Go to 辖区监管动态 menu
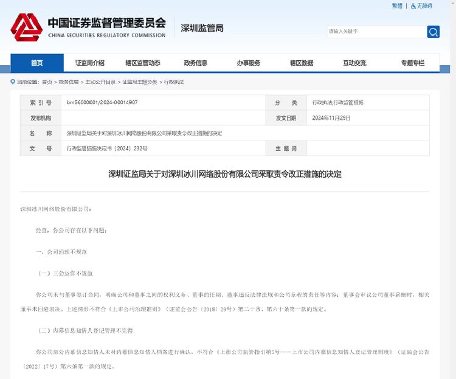Image resolution: width=456 pixels, height=379 pixels. [x=143, y=63]
